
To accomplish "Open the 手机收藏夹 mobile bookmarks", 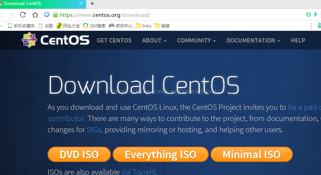I will point(21,26).
